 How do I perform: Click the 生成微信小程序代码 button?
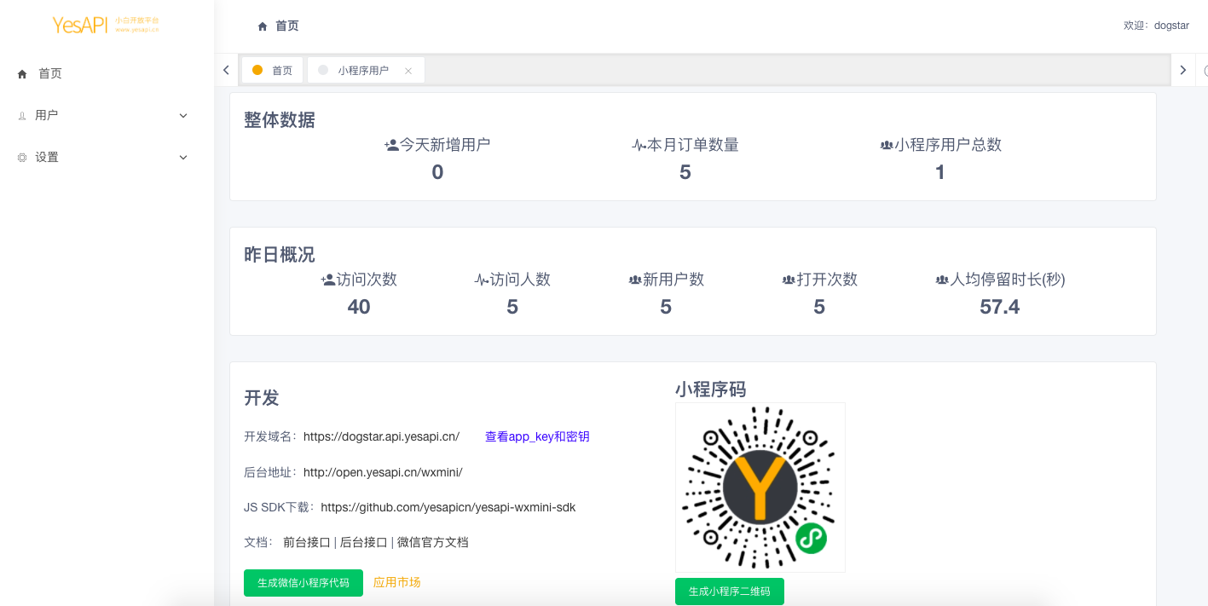tap(303, 583)
